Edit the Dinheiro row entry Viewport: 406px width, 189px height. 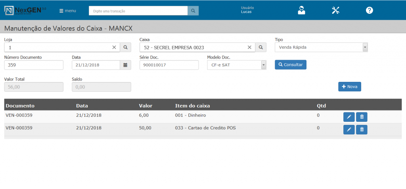(x=349, y=117)
